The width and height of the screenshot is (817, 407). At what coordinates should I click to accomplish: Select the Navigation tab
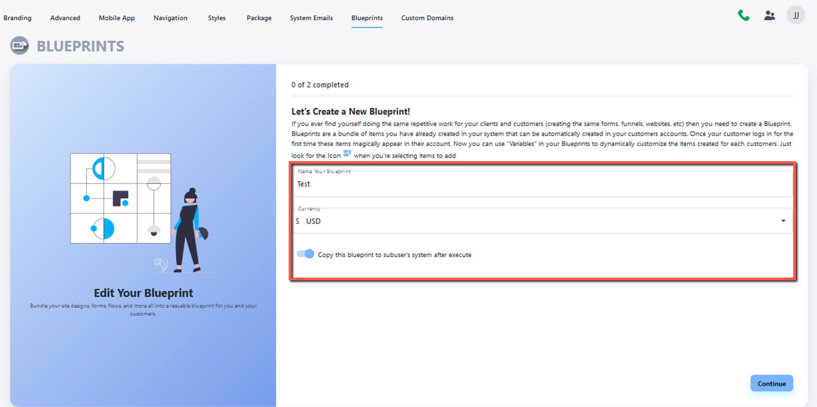coord(170,18)
